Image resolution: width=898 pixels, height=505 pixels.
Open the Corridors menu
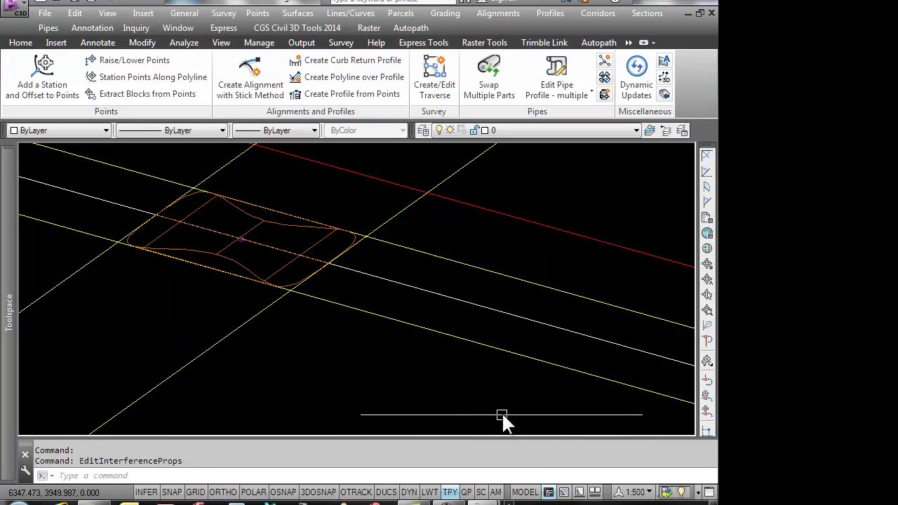(598, 13)
